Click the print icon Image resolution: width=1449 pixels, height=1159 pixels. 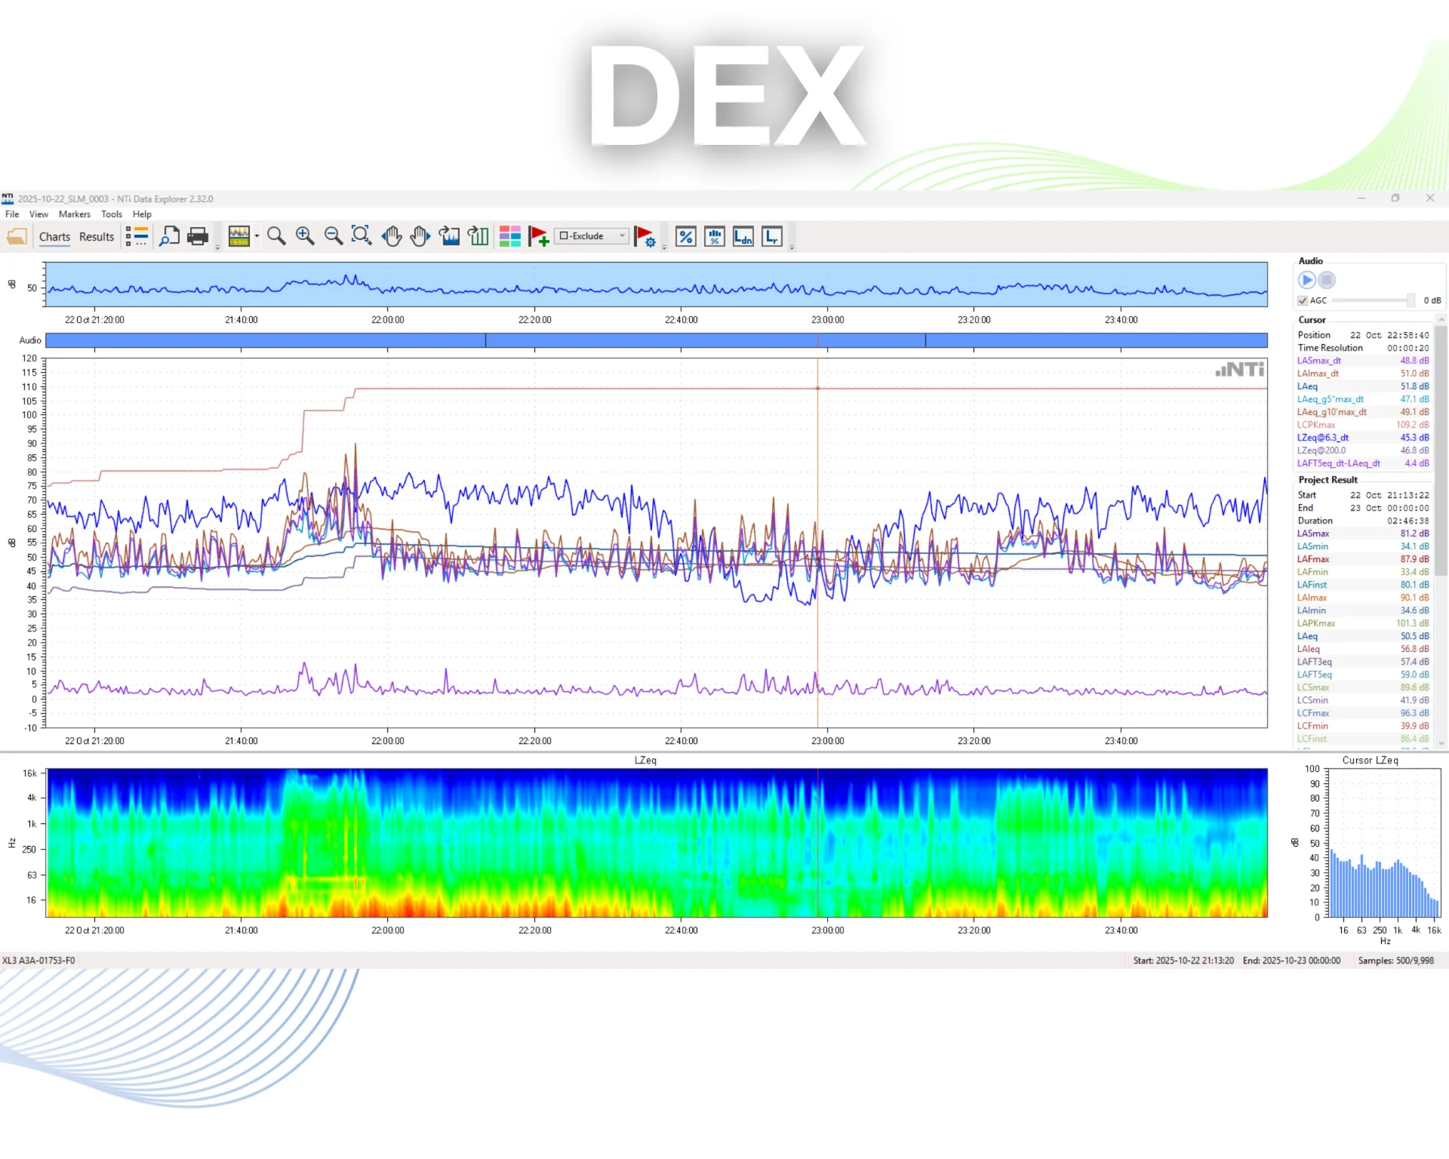click(198, 237)
